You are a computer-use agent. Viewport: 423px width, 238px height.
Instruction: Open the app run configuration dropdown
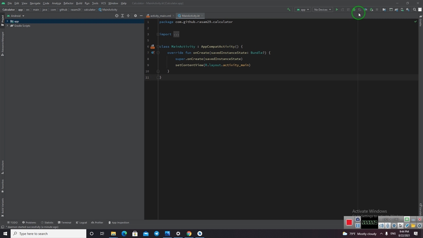(x=303, y=10)
